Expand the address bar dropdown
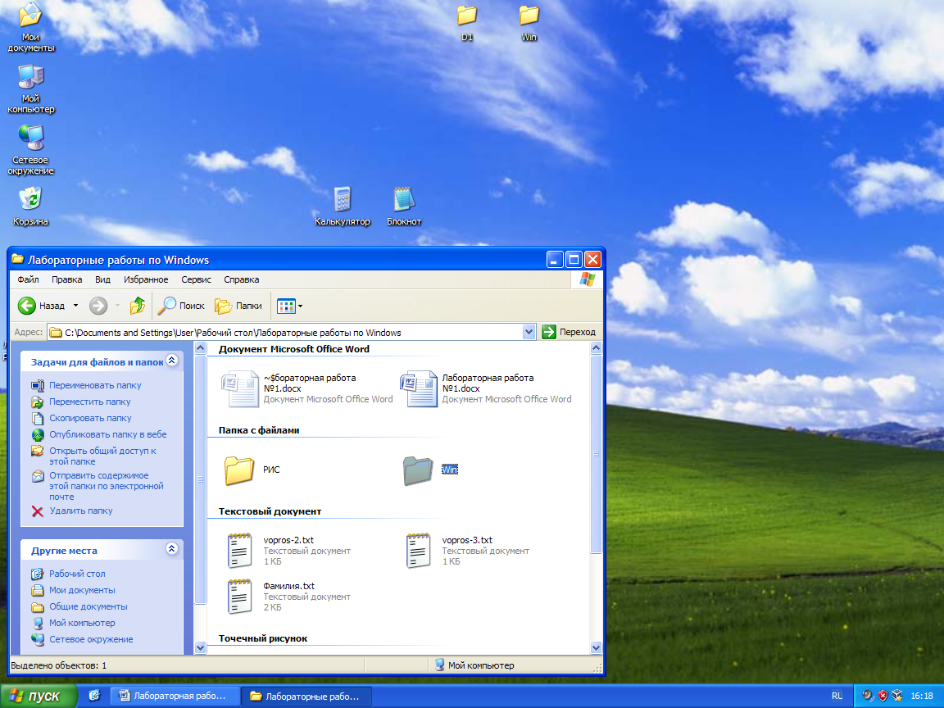 [x=529, y=332]
